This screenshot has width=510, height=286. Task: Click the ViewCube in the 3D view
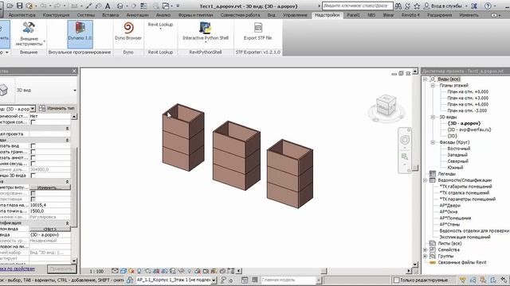pyautogui.click(x=386, y=106)
